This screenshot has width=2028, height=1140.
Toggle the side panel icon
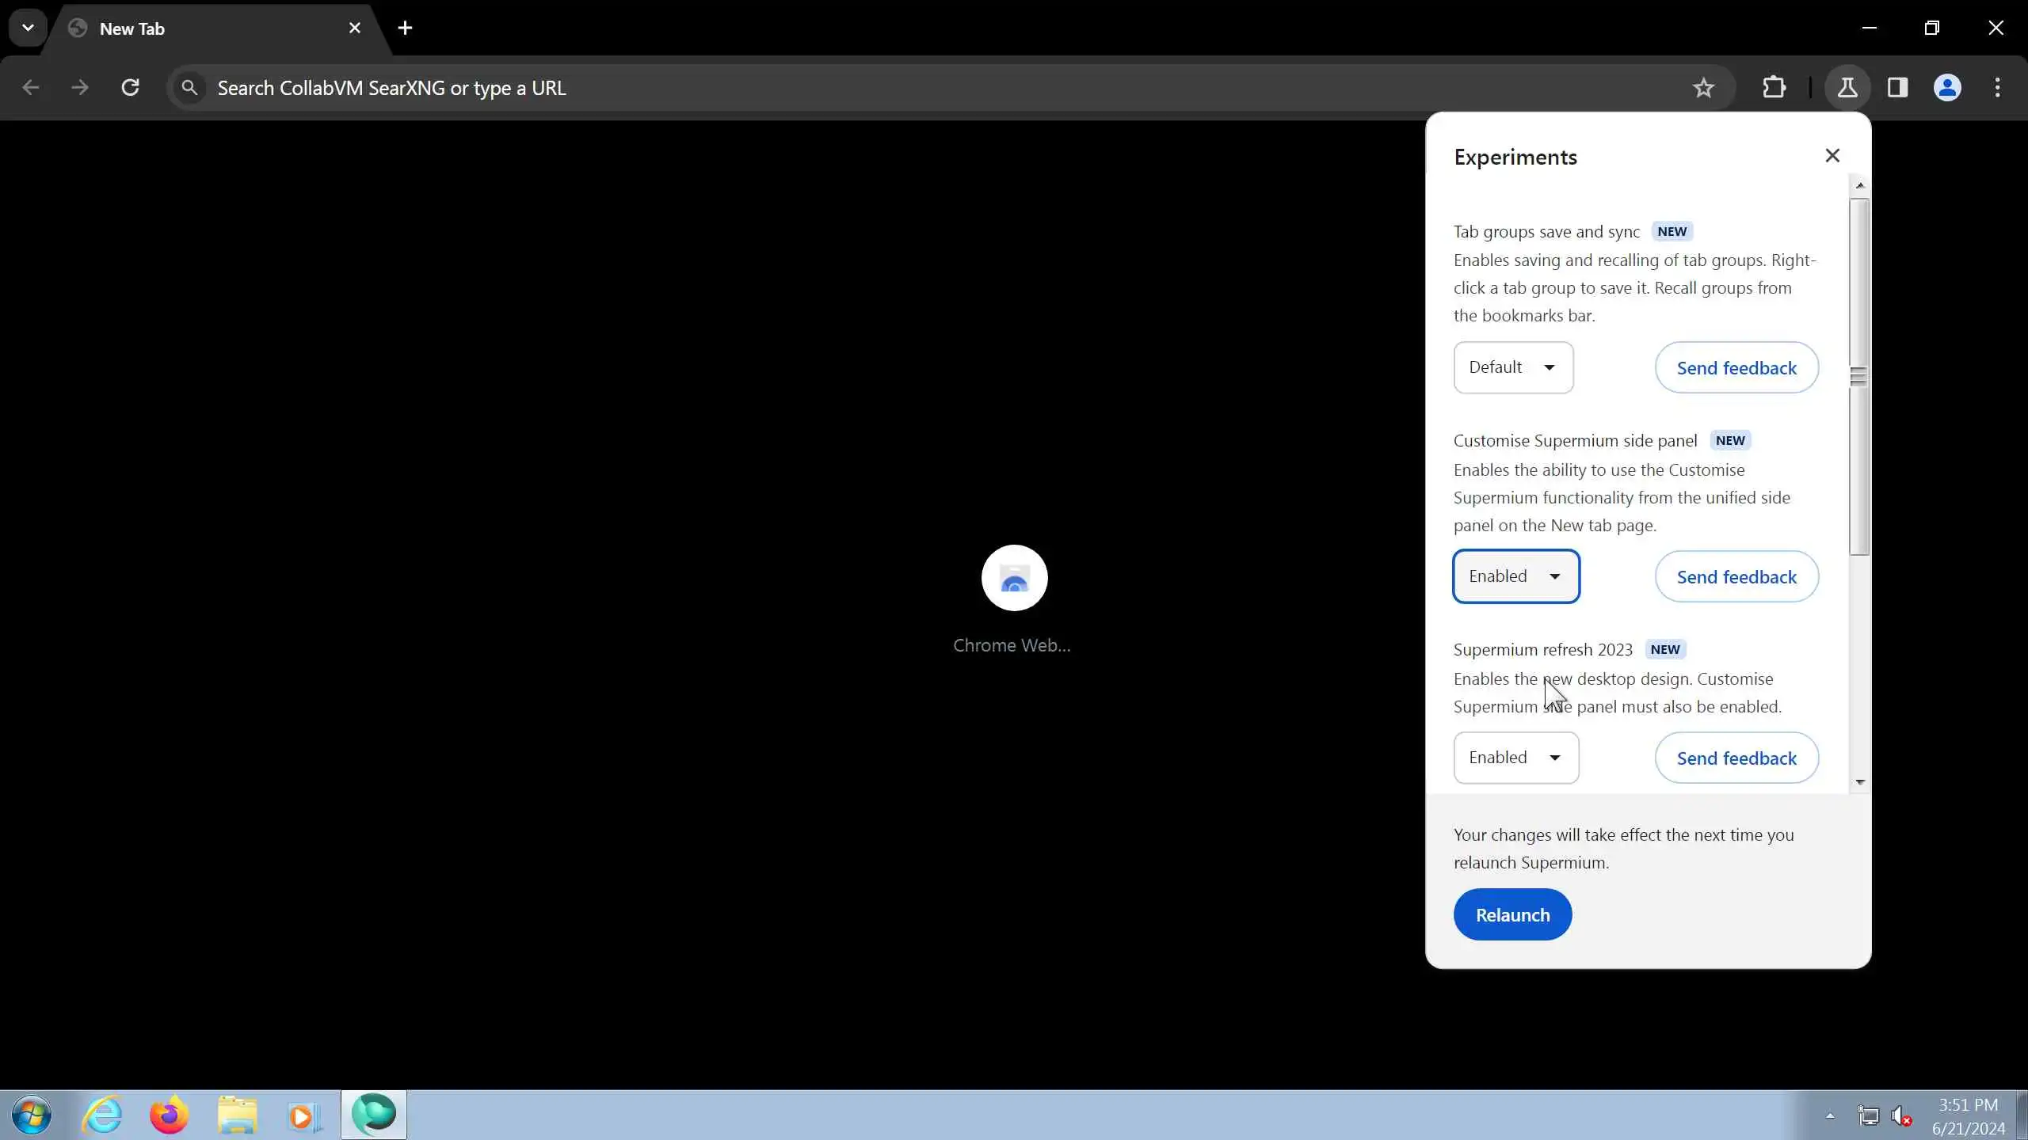click(x=1897, y=87)
